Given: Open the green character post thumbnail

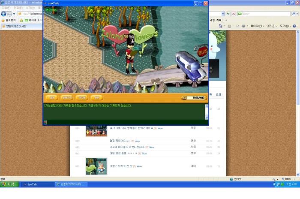Looking at the screenshot, I should coord(96,166).
